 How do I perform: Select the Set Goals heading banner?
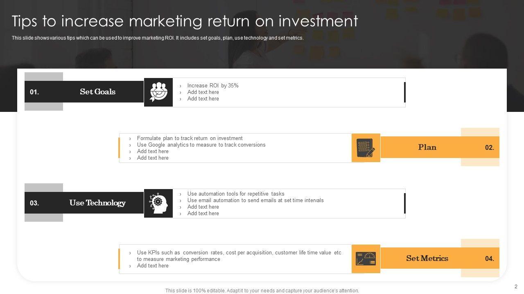point(97,92)
